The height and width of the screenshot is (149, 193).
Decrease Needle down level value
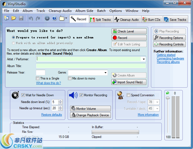(x=60, y=103)
